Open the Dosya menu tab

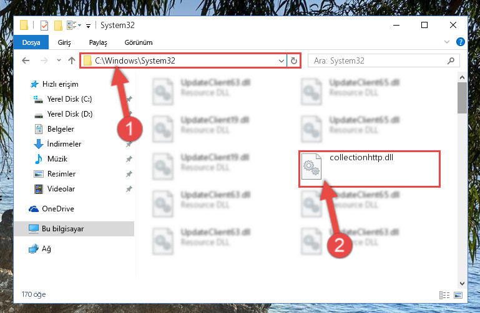coord(31,42)
